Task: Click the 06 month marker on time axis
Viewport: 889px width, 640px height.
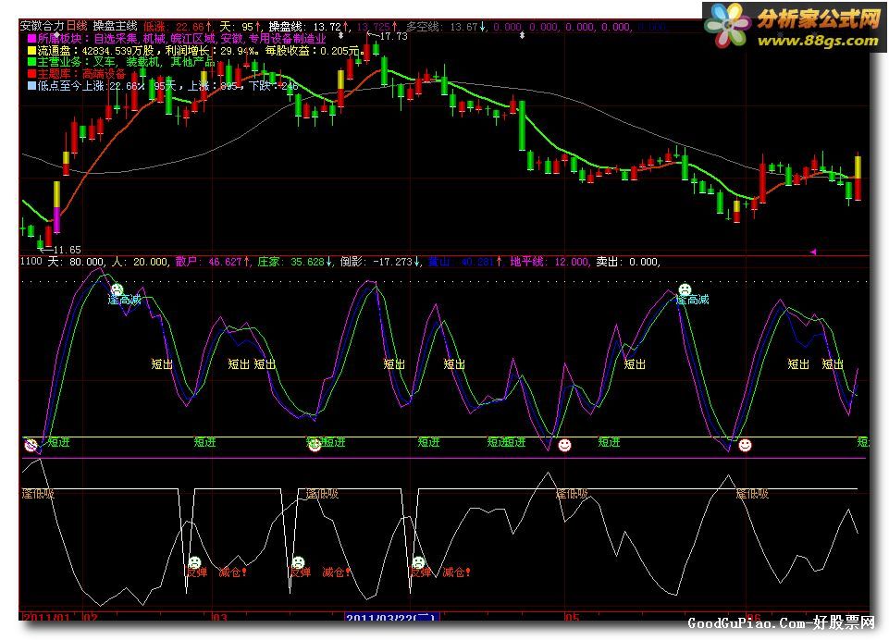Action: pos(753,616)
